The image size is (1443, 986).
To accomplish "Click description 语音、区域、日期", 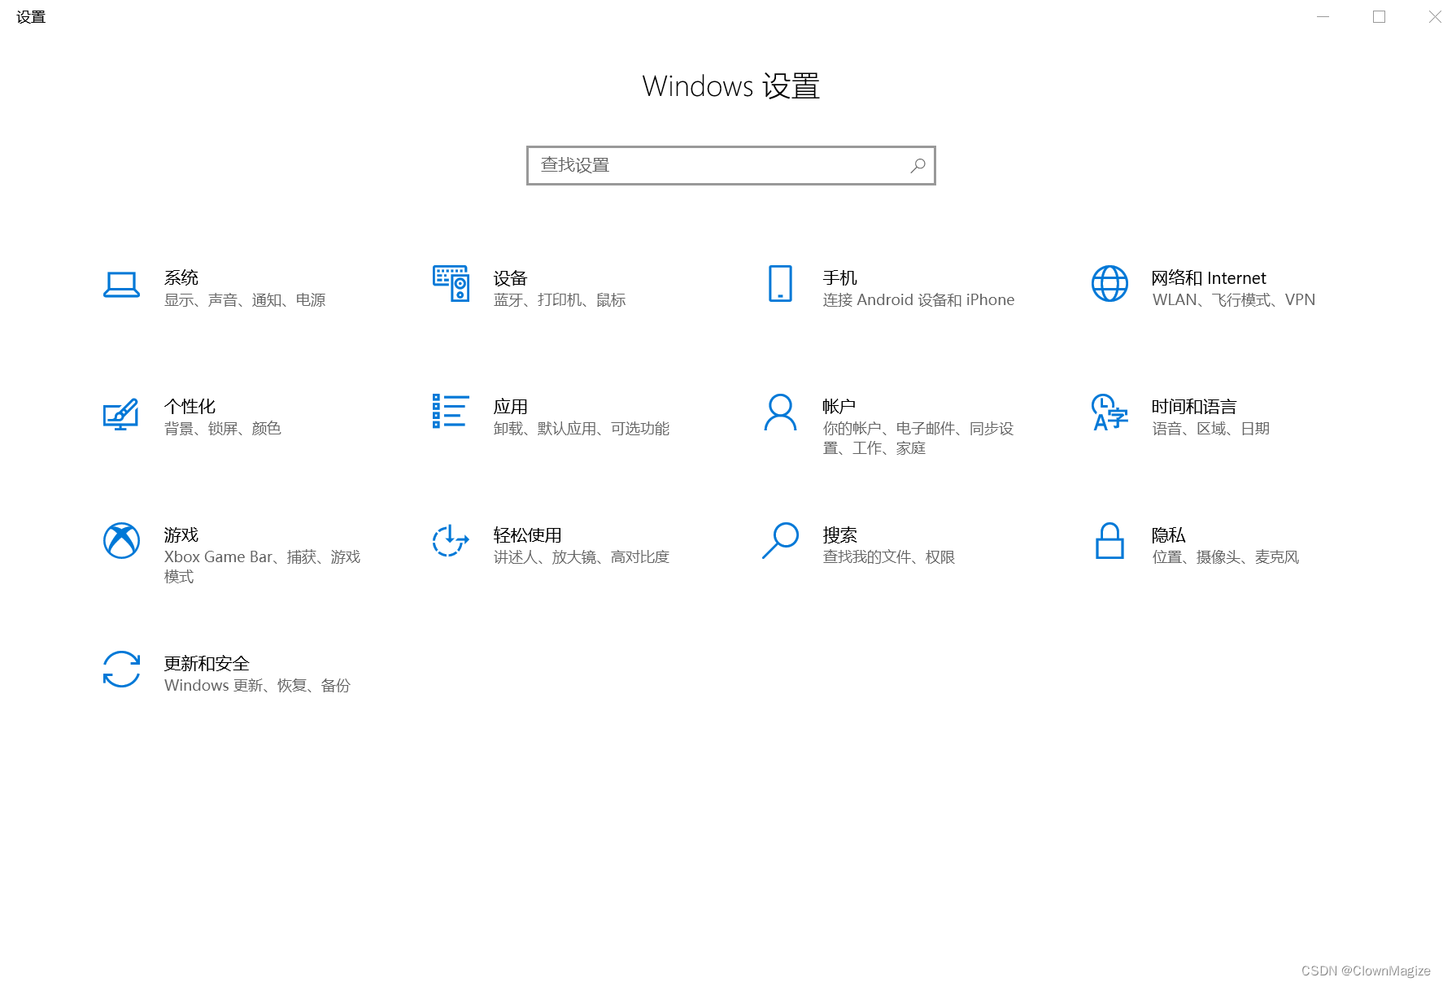I will click(1210, 429).
